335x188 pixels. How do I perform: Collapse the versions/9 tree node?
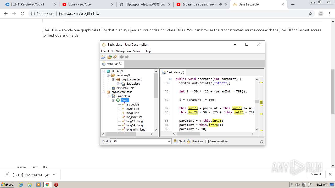coord(108,75)
